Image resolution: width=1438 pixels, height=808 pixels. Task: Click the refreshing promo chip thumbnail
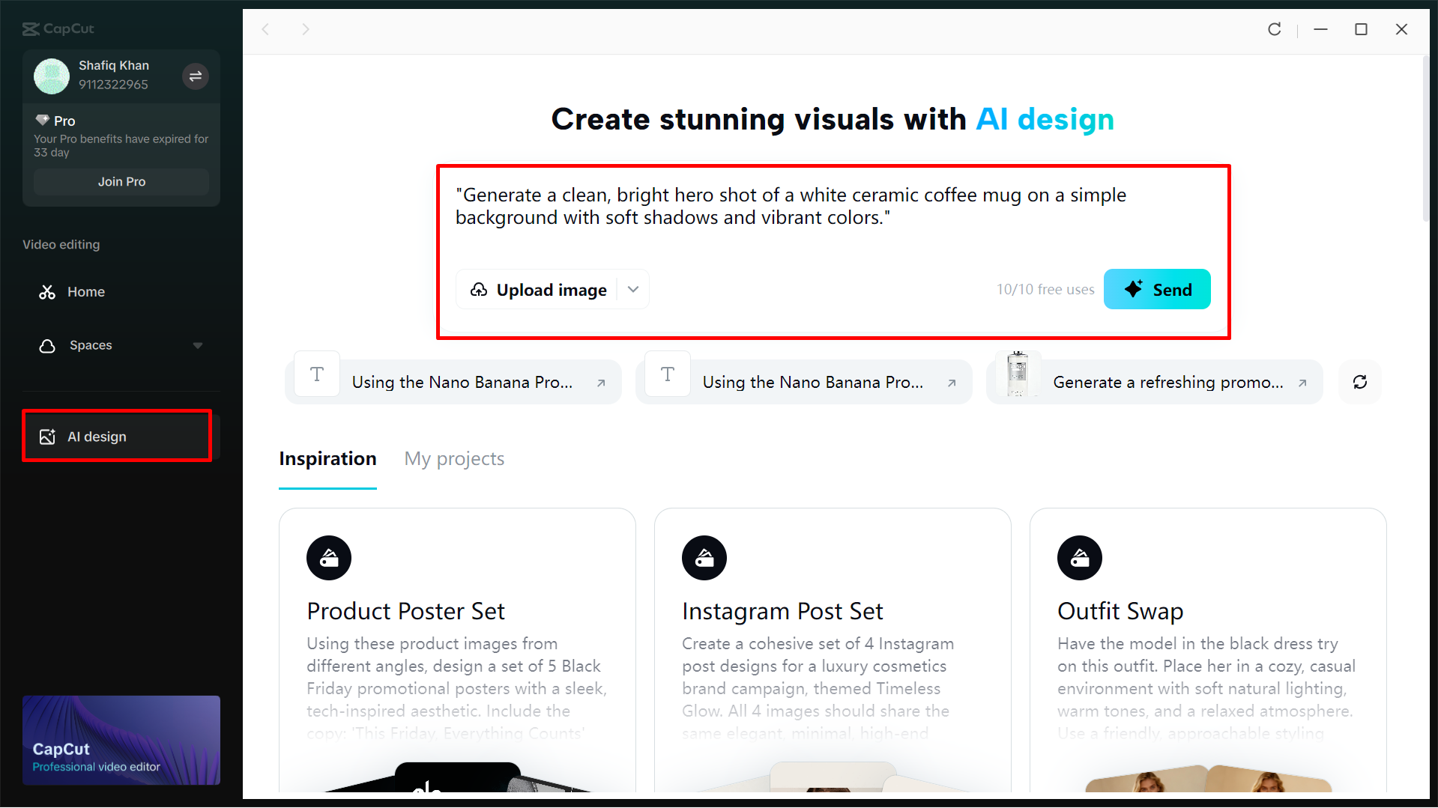click(x=1018, y=374)
